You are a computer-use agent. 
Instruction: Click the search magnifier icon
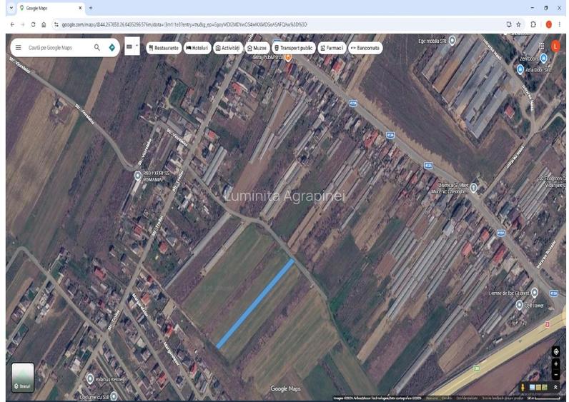(x=97, y=48)
